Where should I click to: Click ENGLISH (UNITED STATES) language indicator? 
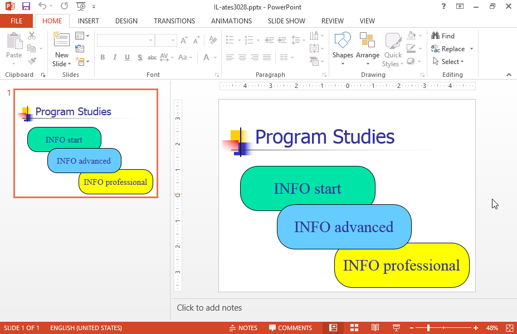click(86, 328)
